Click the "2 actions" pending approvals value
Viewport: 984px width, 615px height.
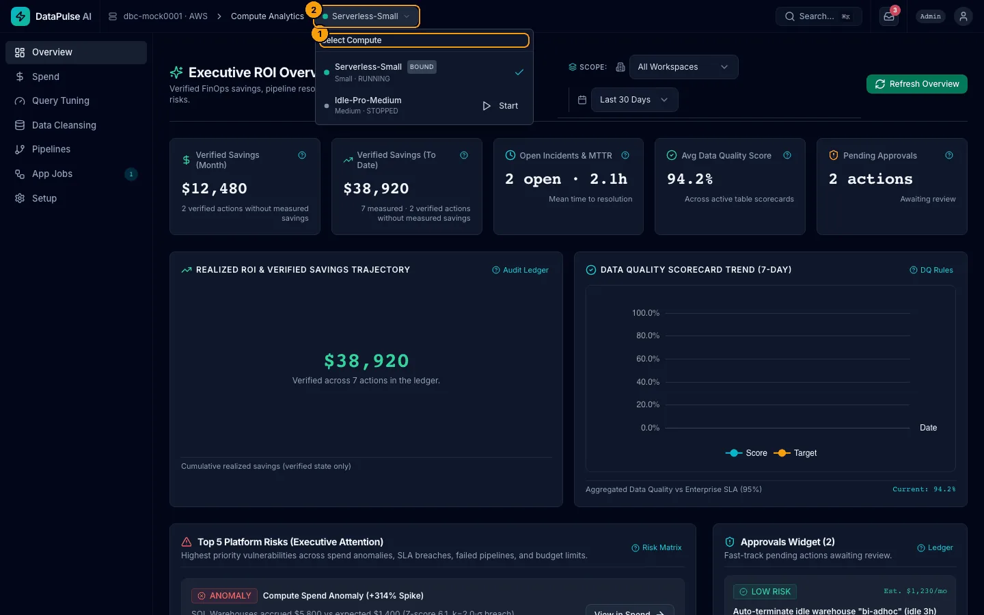(871, 179)
